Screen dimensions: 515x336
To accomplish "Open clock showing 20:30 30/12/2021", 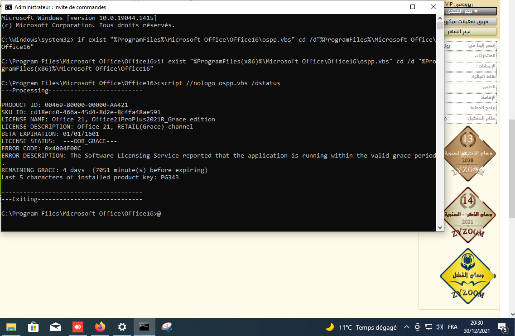I will click(x=476, y=327).
